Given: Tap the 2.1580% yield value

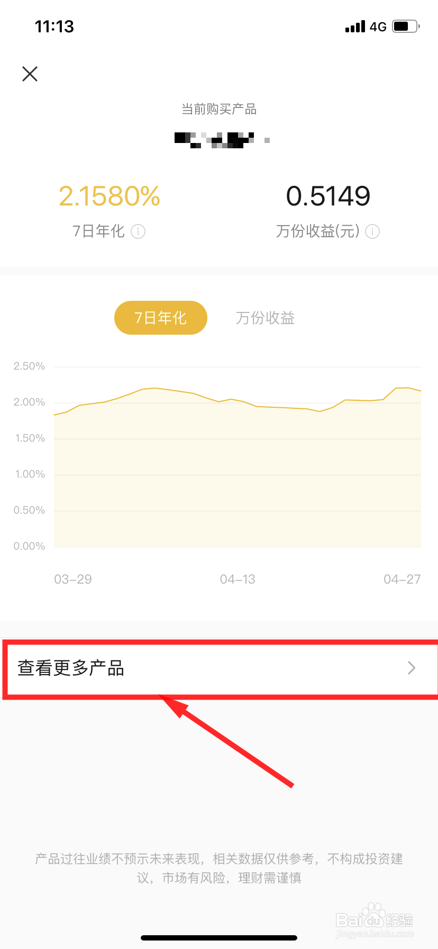Looking at the screenshot, I should (x=109, y=196).
